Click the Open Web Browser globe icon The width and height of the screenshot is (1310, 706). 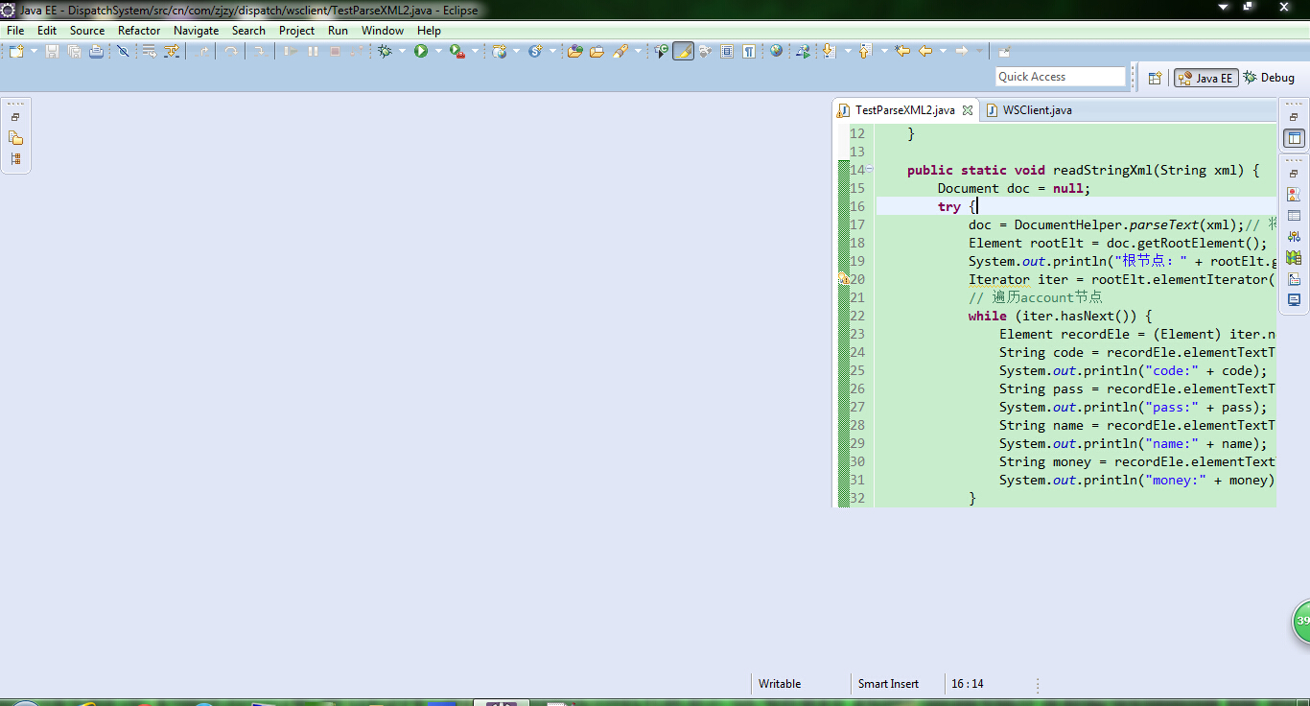coord(777,52)
